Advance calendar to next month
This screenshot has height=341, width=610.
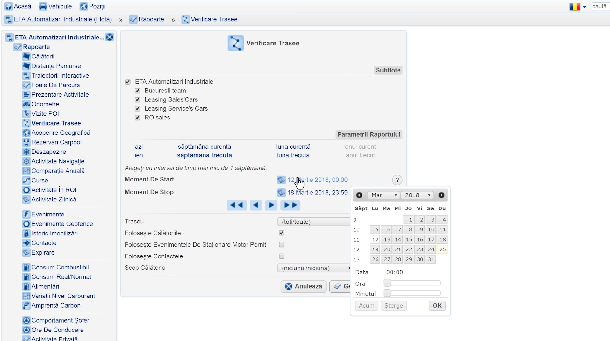click(x=441, y=195)
